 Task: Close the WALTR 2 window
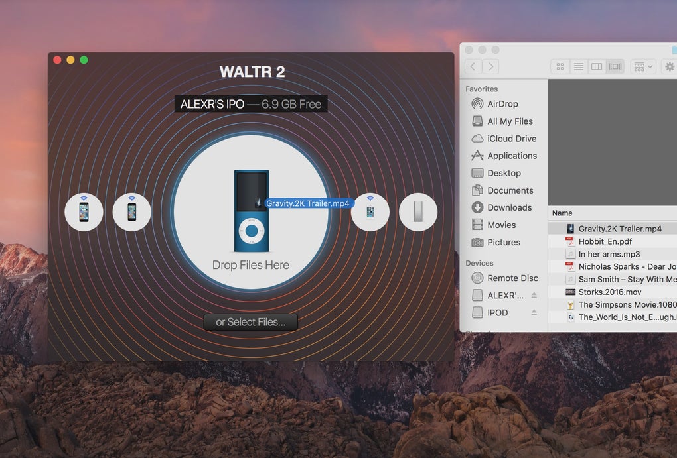57,60
